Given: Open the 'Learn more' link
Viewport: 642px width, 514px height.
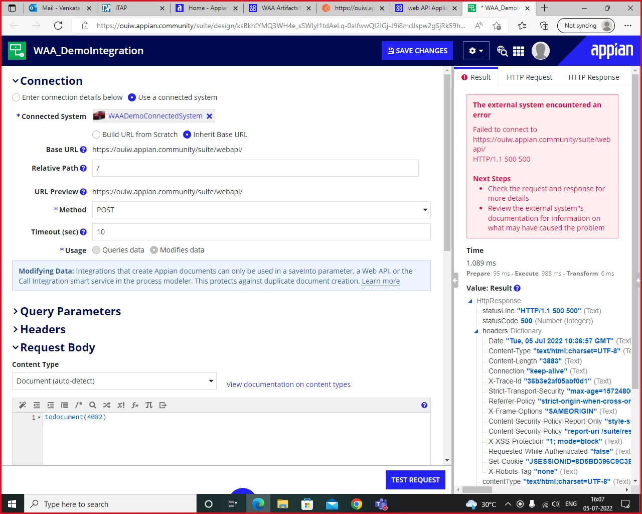Looking at the screenshot, I should coord(381,281).
